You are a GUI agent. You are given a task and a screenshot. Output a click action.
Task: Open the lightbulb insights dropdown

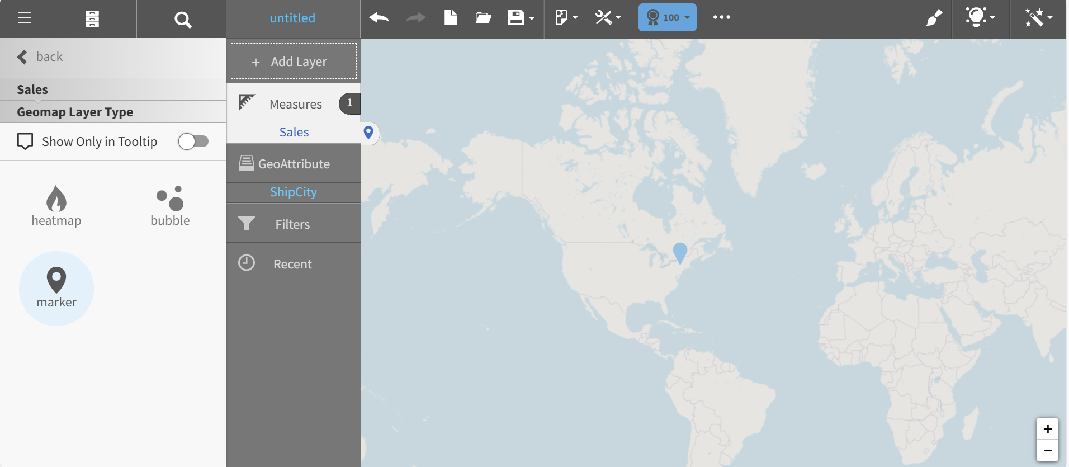pyautogui.click(x=980, y=18)
